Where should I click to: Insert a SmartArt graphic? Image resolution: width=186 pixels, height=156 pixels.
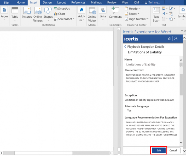coord(62,9)
